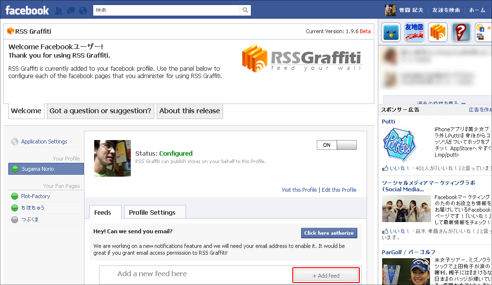Open the Edit this Profile link
This screenshot has height=285, width=492.
(x=339, y=190)
